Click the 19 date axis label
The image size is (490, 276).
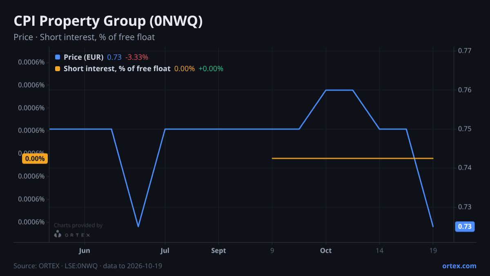(433, 251)
